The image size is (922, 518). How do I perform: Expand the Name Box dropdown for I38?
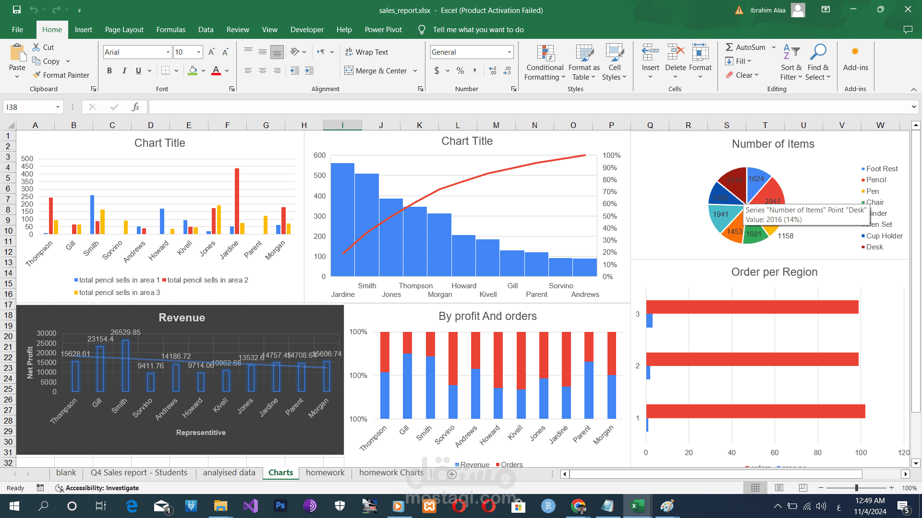pyautogui.click(x=58, y=107)
